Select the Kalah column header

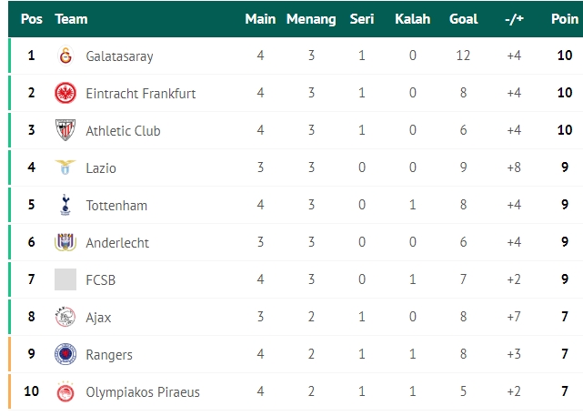click(x=413, y=19)
